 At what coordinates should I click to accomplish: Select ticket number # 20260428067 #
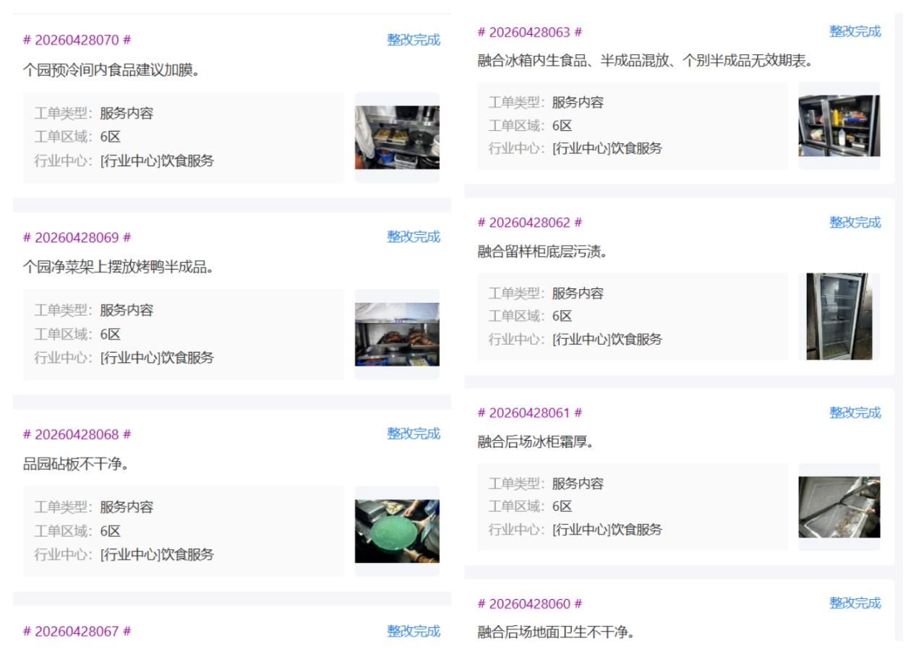tap(77, 632)
